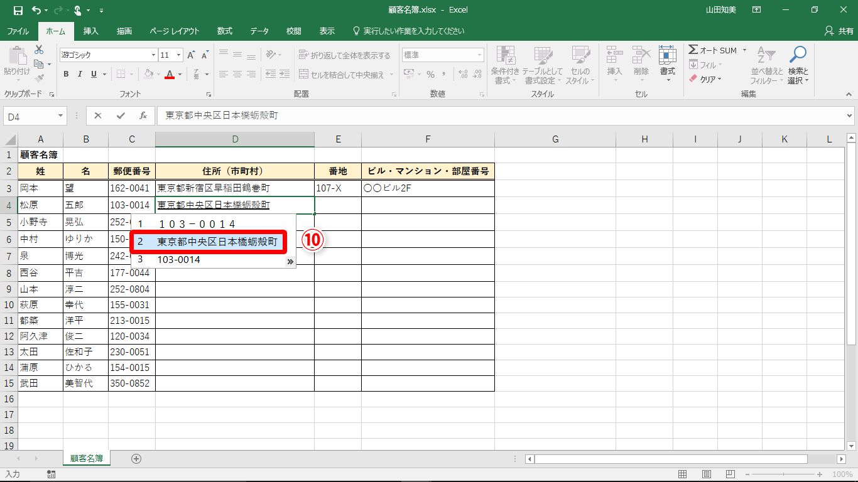Click the conditional formatting (条件付き書式) icon
The height and width of the screenshot is (482, 858).
tap(506, 55)
